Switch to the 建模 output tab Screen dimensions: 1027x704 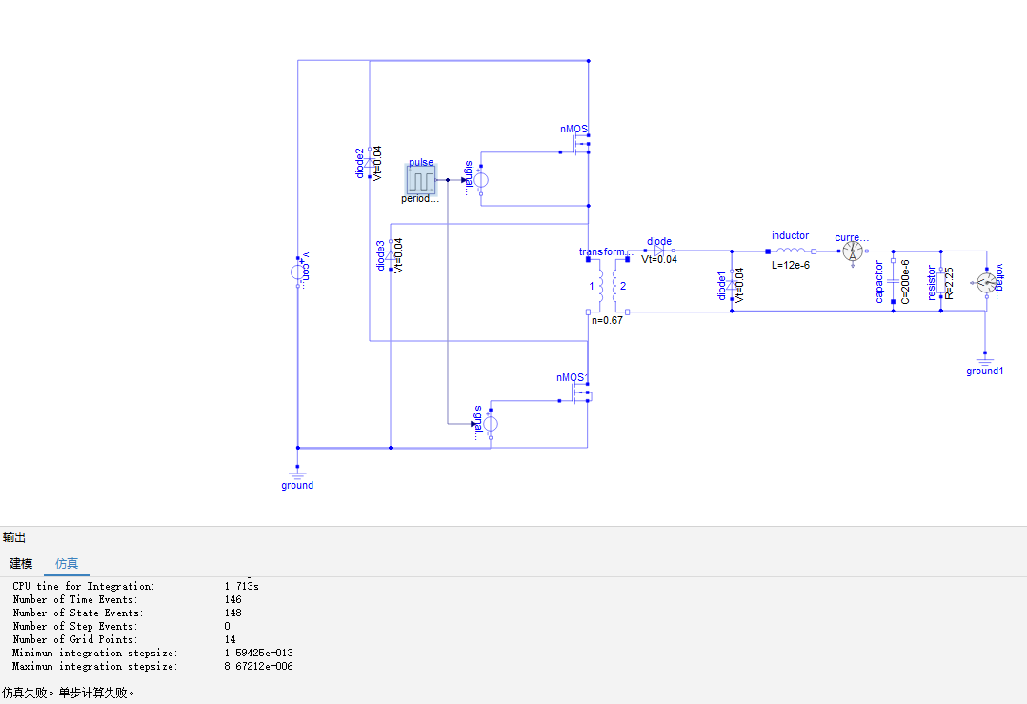coord(21,563)
